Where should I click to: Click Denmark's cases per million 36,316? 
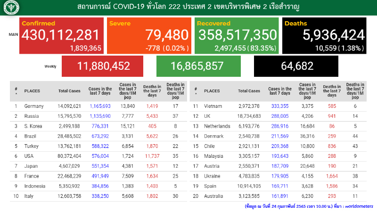click(307, 136)
